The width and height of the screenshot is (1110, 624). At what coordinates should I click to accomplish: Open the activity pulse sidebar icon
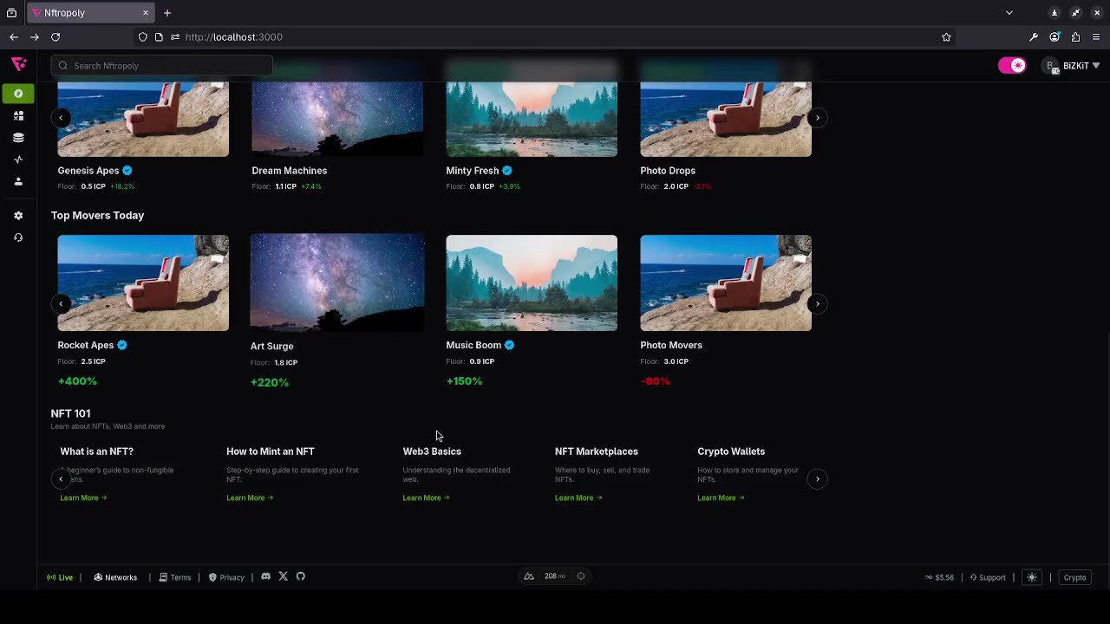pyautogui.click(x=18, y=159)
